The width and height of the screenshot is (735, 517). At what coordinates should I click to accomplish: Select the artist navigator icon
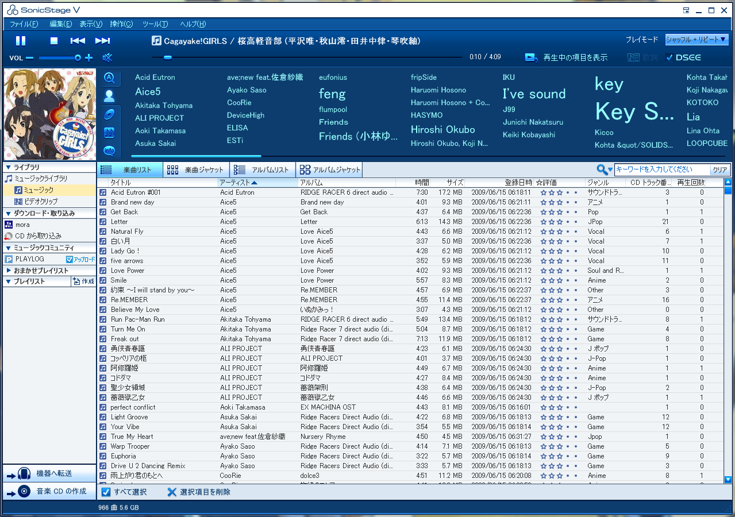(109, 96)
